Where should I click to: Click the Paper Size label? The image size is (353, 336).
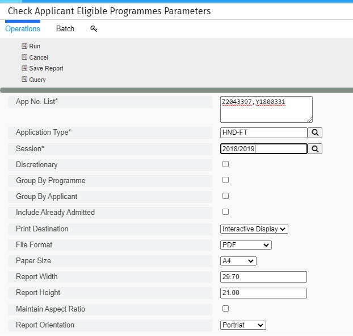33,261
